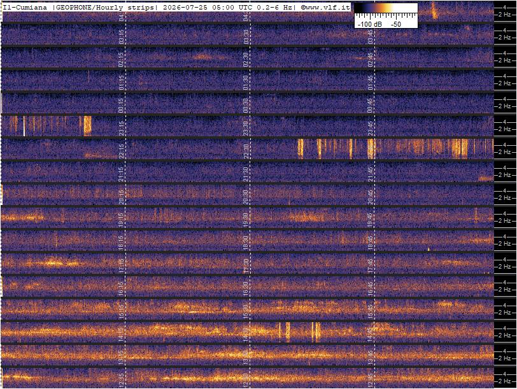Click the 2 Hz axis label of the 19:15 strip
Viewport: 517px width, 389px height.
tap(504, 221)
